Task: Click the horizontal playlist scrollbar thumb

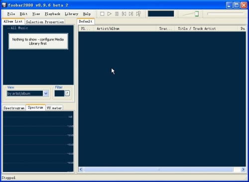Action: click(158, 170)
